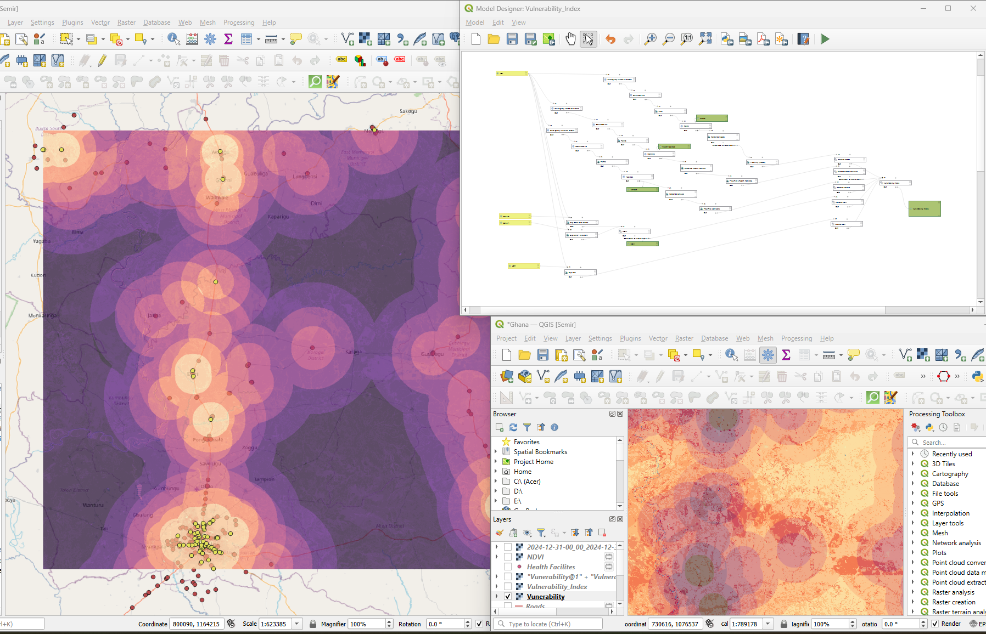986x634 pixels.
Task: Expand Raster analysis group
Action: (x=913, y=592)
